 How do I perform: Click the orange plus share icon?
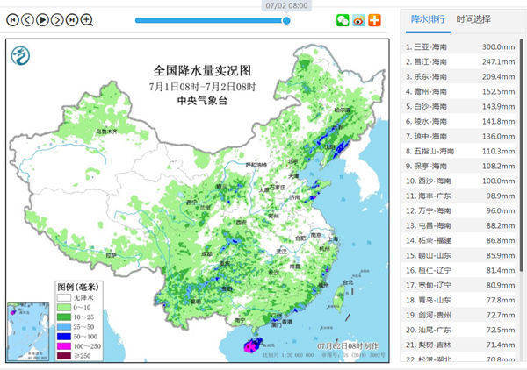[x=374, y=20]
